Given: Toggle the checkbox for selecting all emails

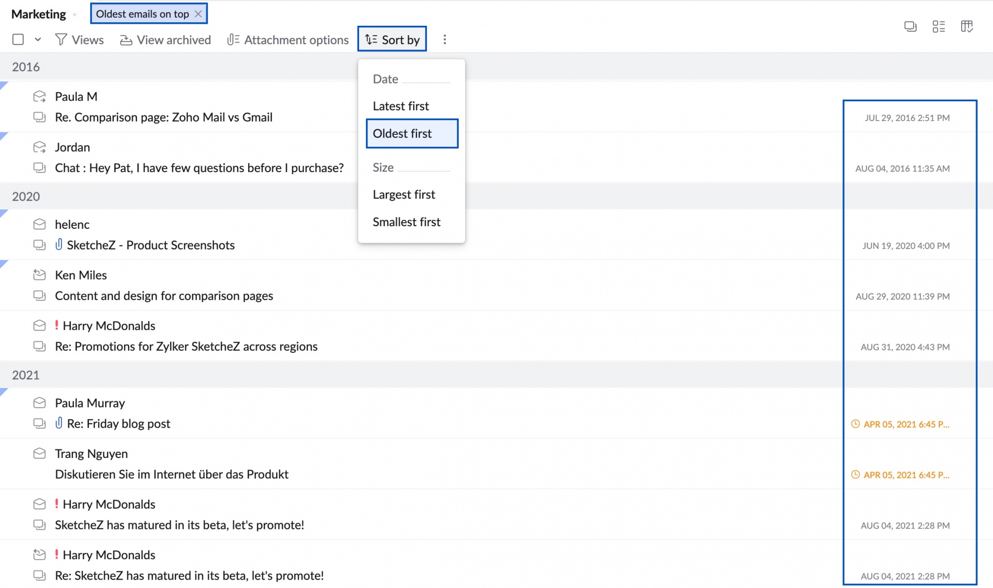Looking at the screenshot, I should (18, 40).
